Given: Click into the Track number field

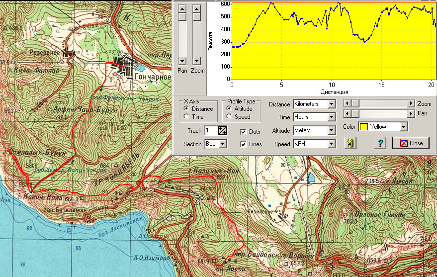Looking at the screenshot, I should 211,130.
